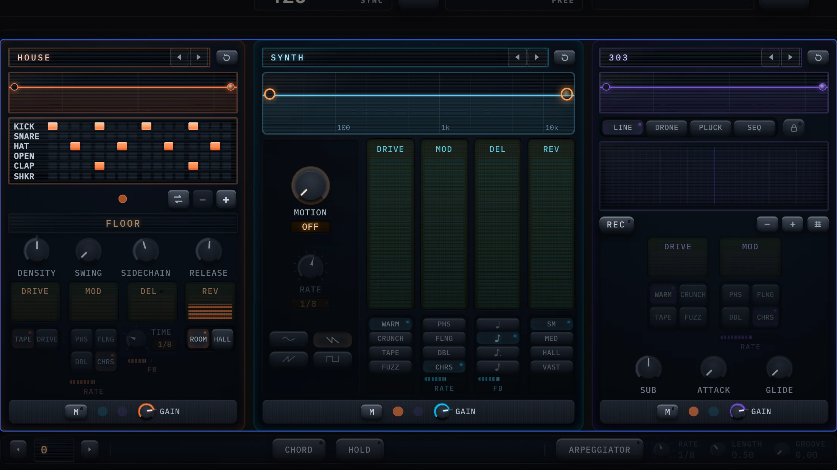The image size is (837, 470).
Task: Toggle MOTION OFF switch
Action: pyautogui.click(x=310, y=227)
